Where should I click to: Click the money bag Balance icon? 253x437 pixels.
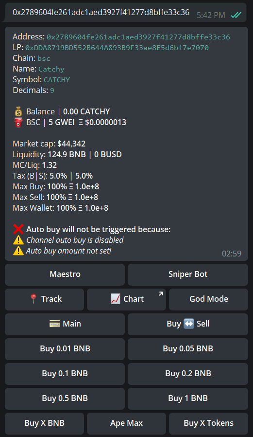coord(18,112)
